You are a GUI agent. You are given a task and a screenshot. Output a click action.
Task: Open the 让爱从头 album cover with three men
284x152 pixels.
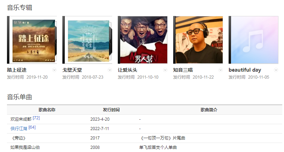pyautogui.click(x=143, y=40)
